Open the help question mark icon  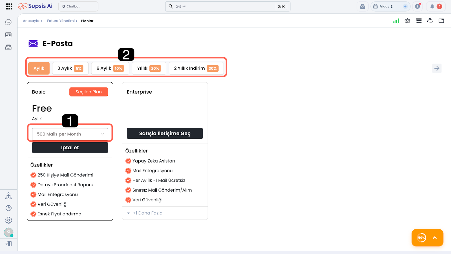[417, 6]
